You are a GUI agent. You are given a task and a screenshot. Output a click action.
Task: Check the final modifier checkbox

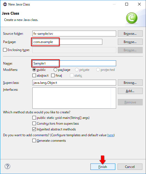tap(53, 76)
